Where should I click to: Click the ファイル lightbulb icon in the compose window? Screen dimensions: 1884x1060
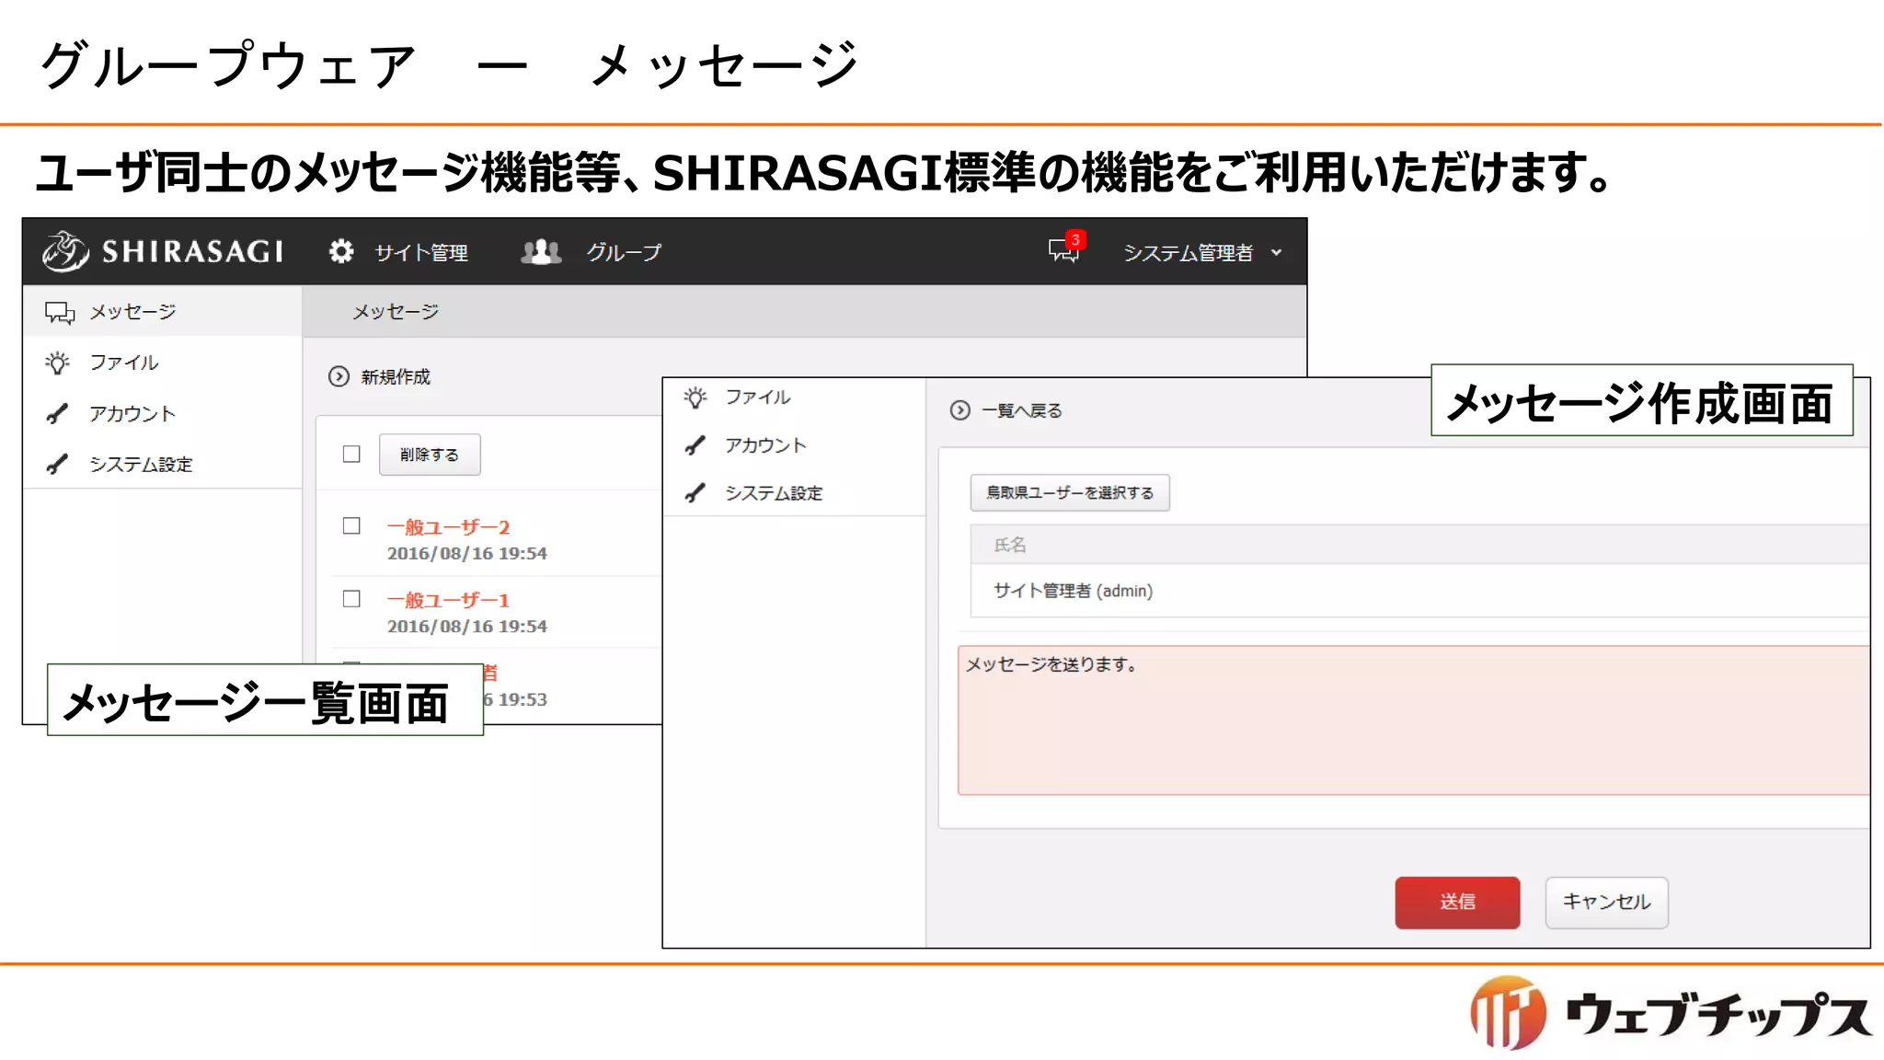click(x=695, y=397)
